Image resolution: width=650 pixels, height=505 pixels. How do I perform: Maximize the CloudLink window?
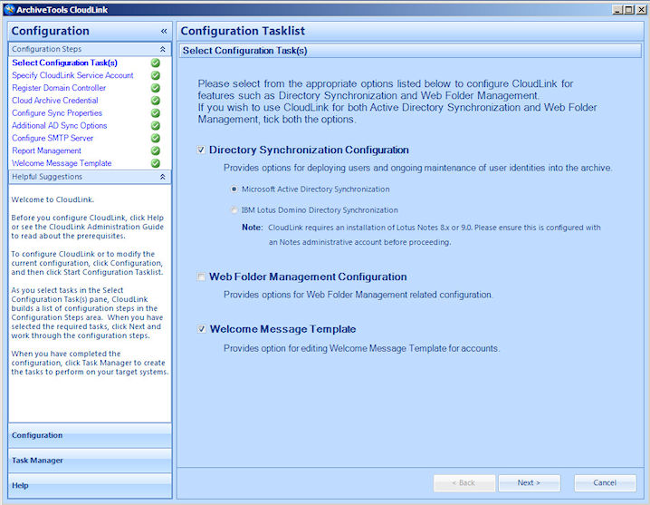click(x=629, y=10)
